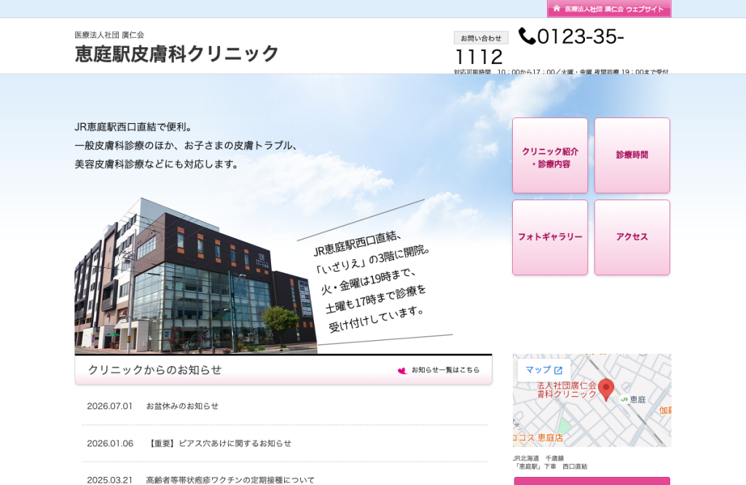Open フォトギャラリー tile

[550, 237]
